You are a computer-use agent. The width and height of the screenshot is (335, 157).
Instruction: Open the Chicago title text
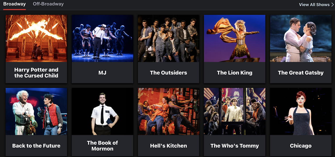[x=301, y=146]
